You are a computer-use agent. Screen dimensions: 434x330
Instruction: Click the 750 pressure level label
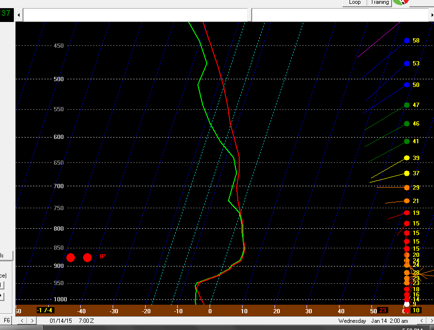tap(58, 208)
